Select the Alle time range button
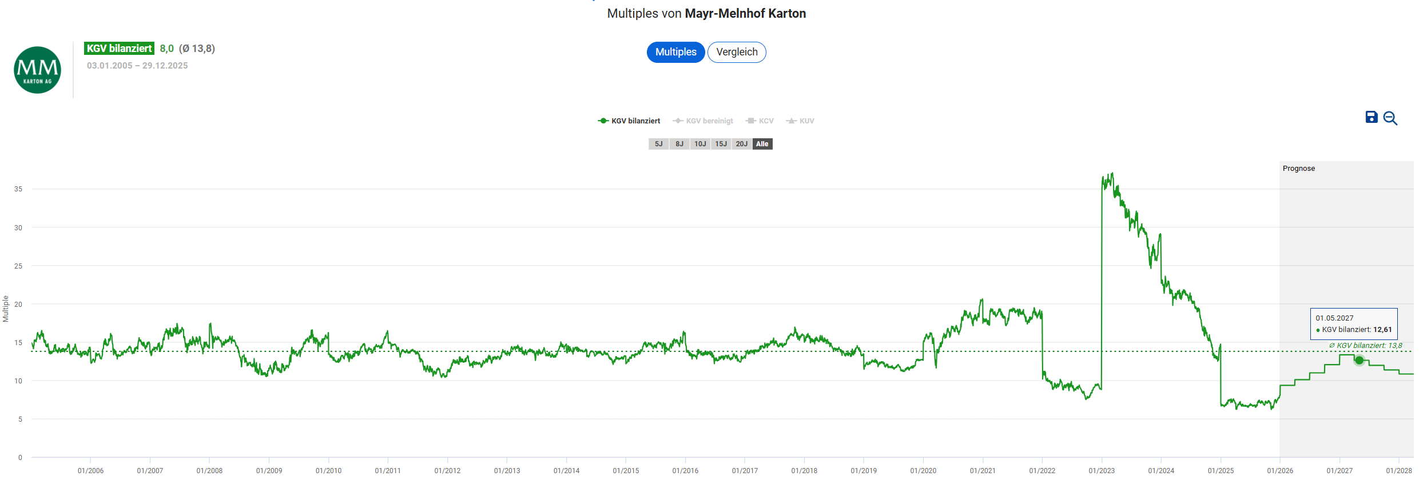The height and width of the screenshot is (488, 1427). tap(762, 144)
